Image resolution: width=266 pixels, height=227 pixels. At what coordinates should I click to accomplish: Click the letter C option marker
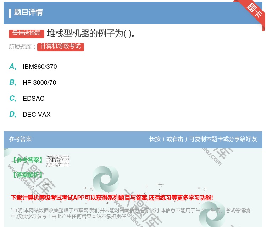(x=13, y=98)
